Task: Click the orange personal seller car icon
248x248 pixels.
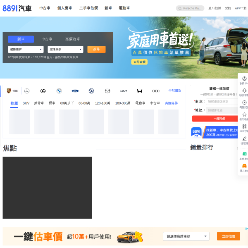Action: tap(244, 166)
